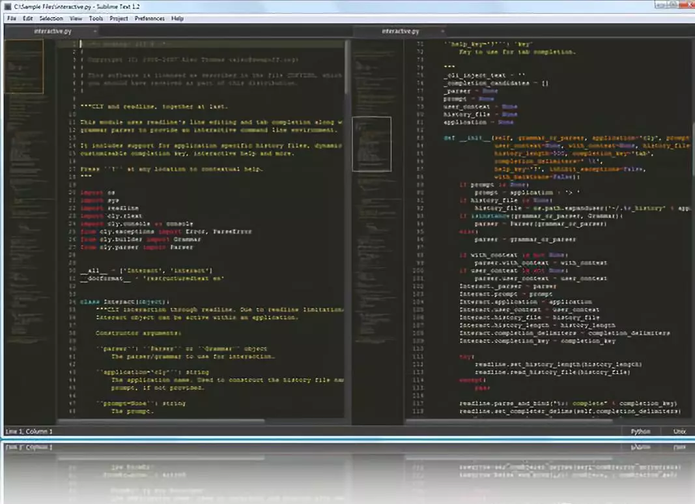
Task: Click the right pane minimap viewport
Action: coord(372,143)
